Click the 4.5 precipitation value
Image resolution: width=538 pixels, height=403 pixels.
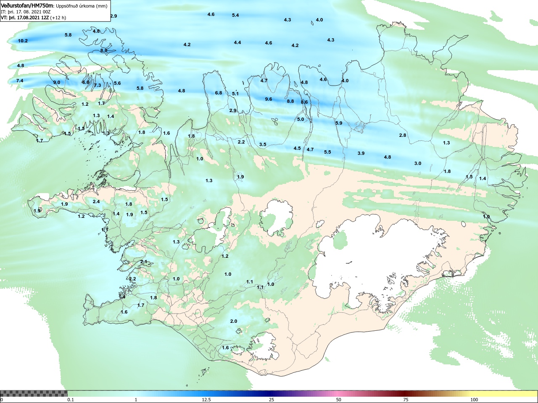point(297,148)
